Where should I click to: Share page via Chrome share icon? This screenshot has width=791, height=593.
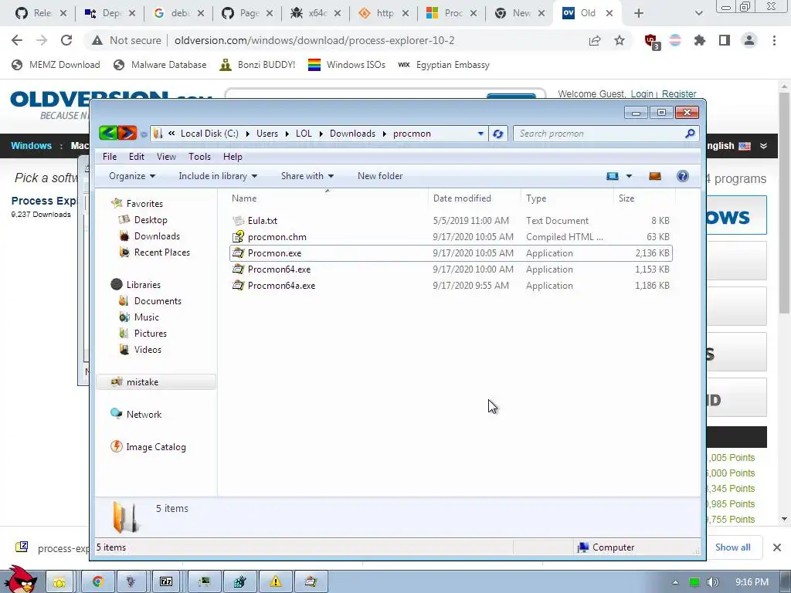595,40
